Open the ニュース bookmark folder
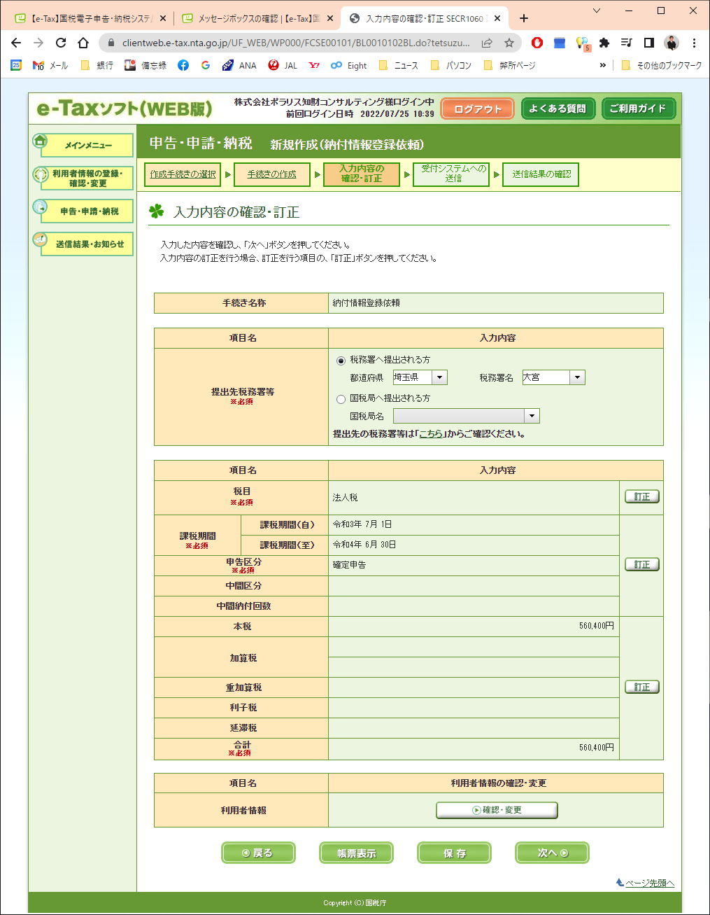Image resolution: width=710 pixels, height=915 pixels. pyautogui.click(x=398, y=65)
